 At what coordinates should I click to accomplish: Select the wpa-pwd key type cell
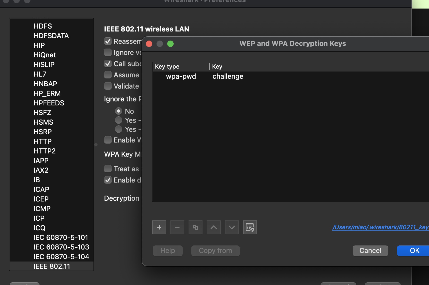pos(181,76)
